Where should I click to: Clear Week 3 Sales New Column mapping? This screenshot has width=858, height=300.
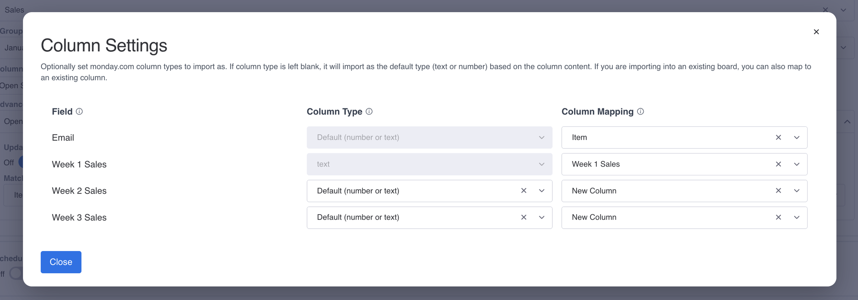tap(778, 217)
